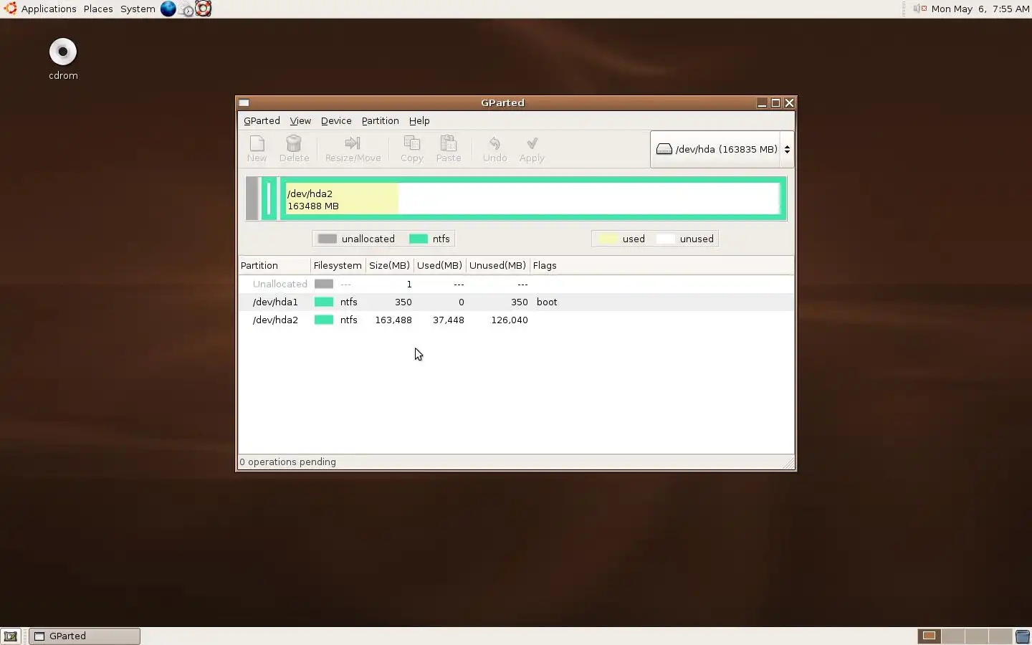Viewport: 1032px width, 645px height.
Task: Click the white unused legend swatch
Action: [666, 239]
